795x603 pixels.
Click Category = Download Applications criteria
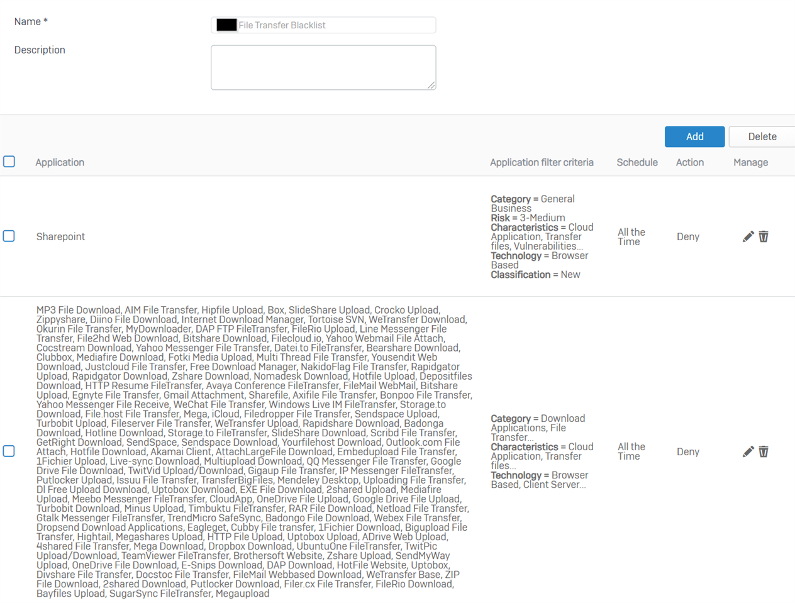pyautogui.click(x=538, y=428)
